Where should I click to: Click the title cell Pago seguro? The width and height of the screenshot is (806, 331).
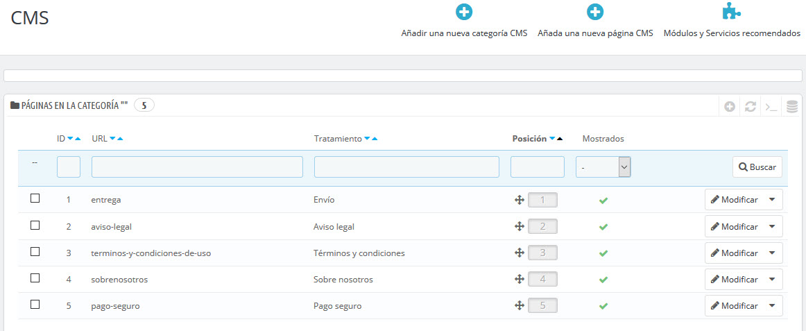tap(337, 306)
